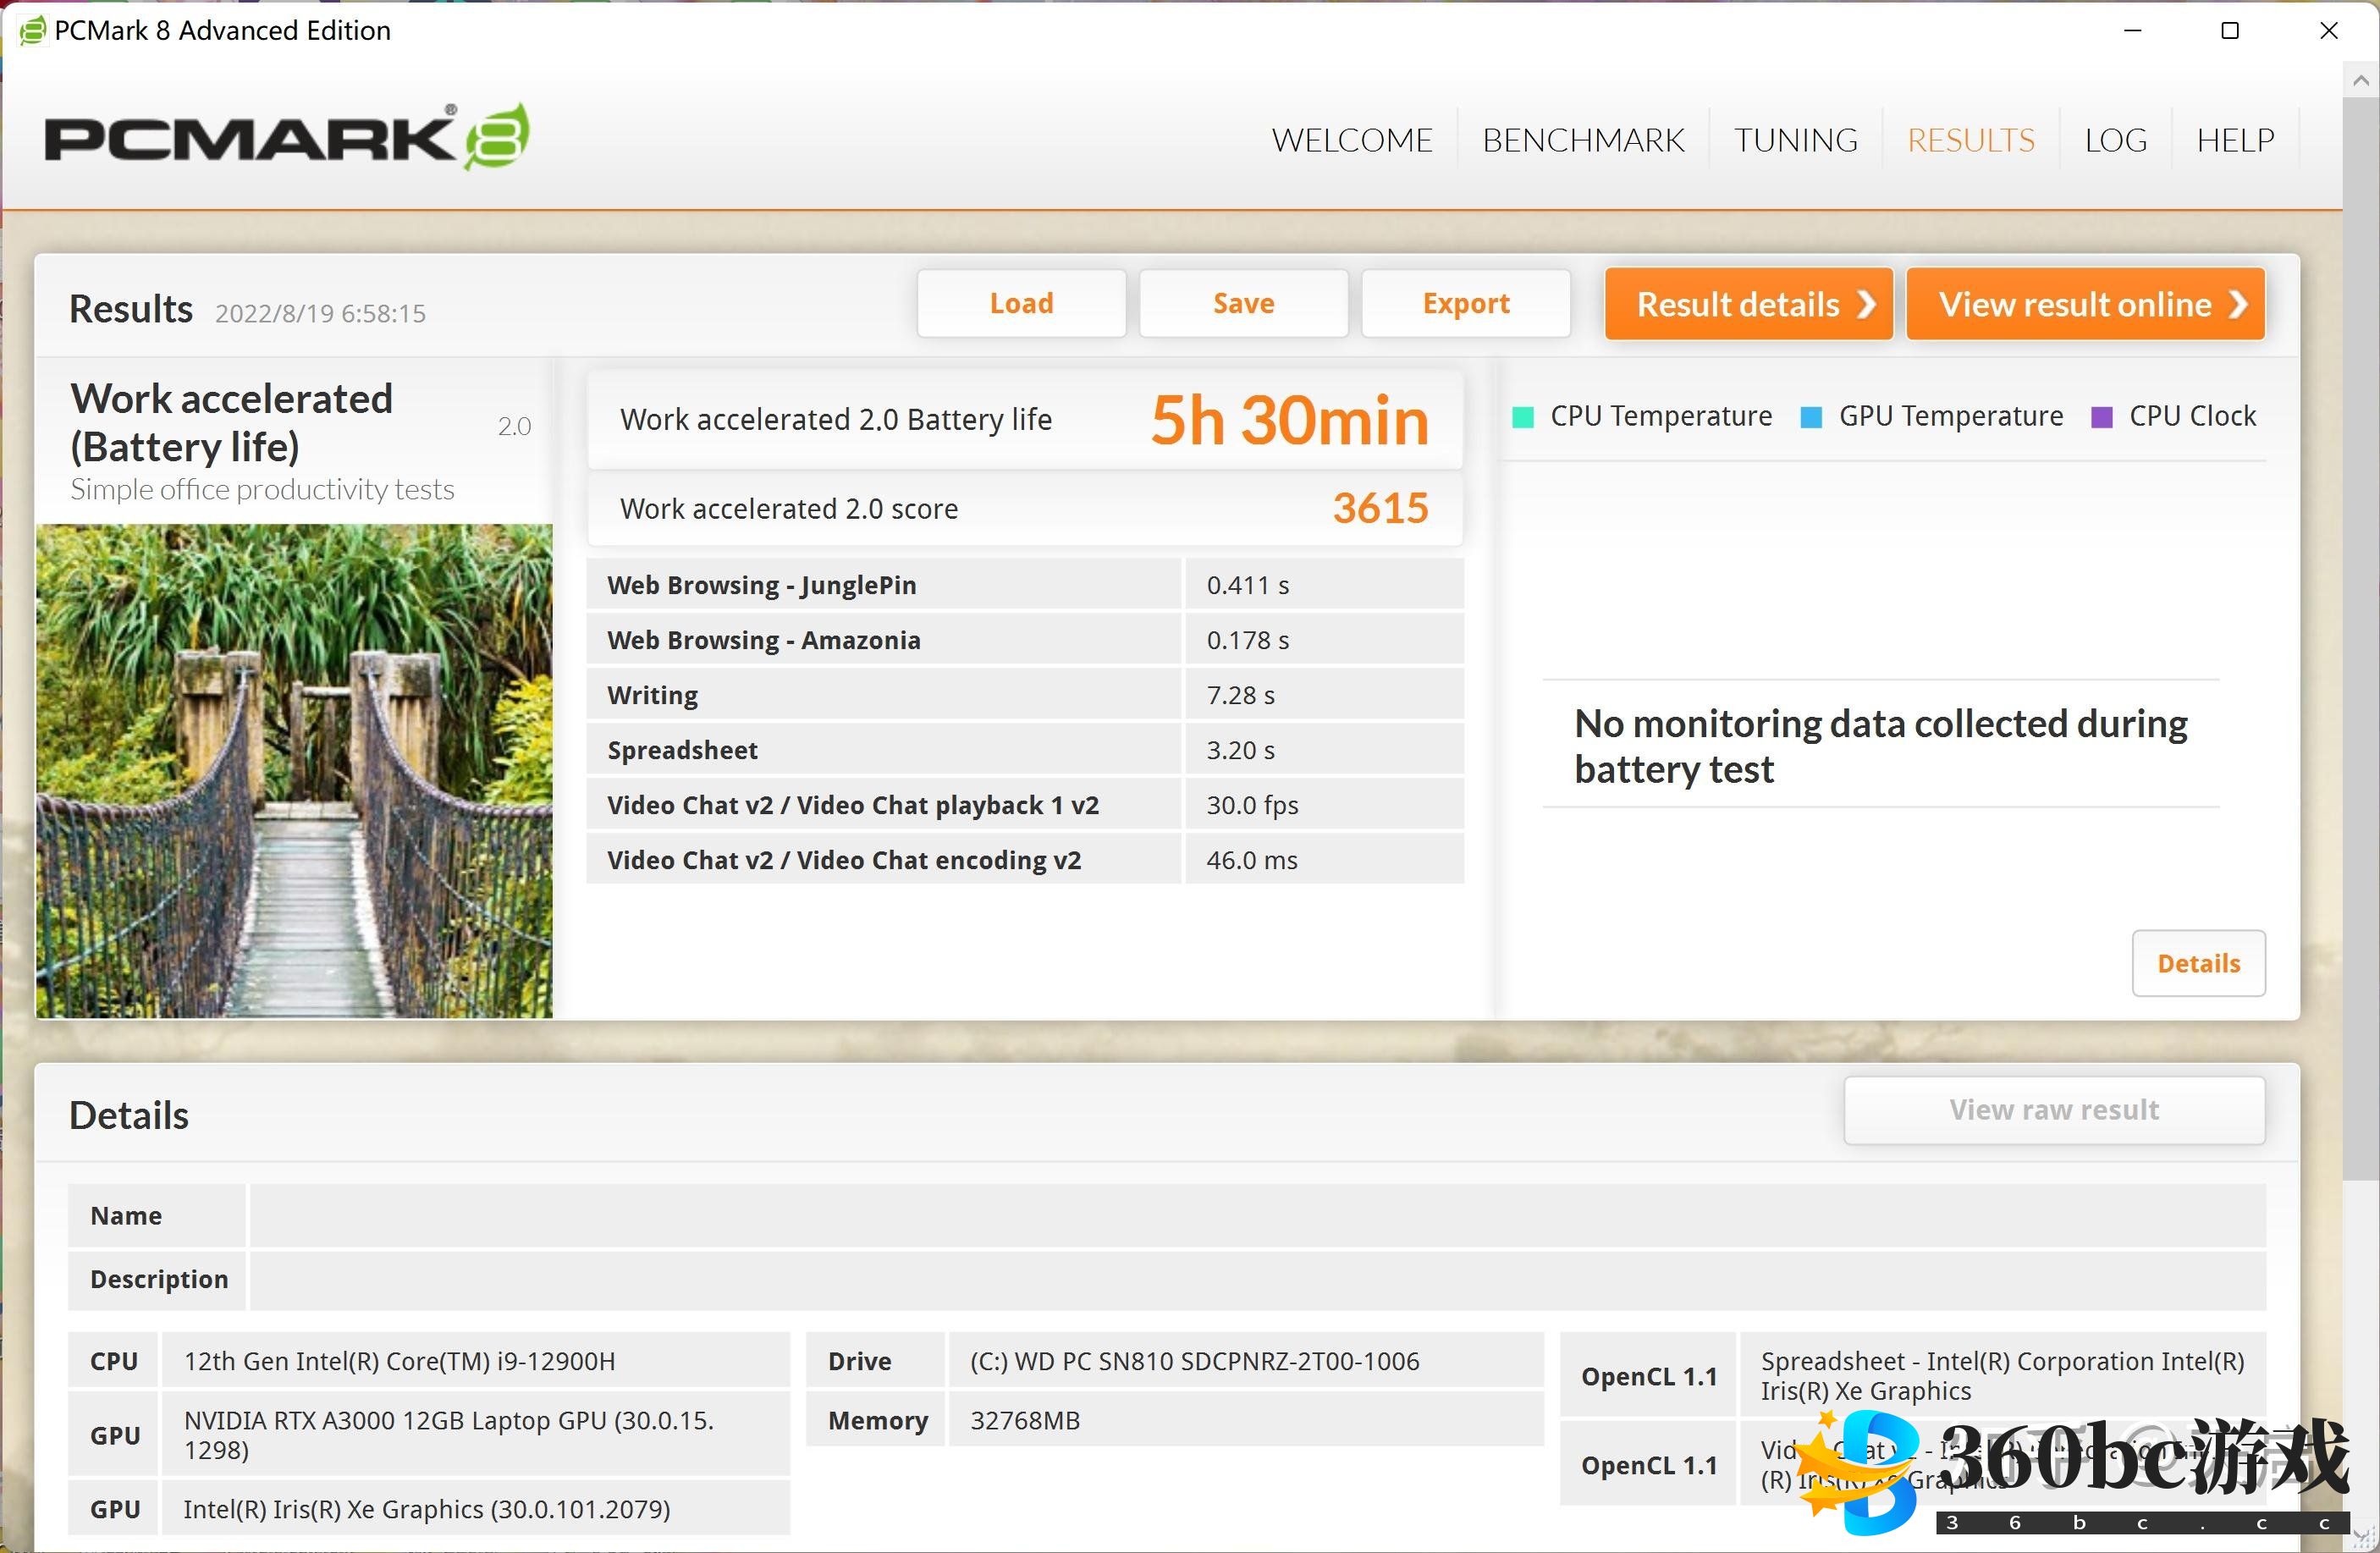The width and height of the screenshot is (2380, 1553).
Task: Click the Details button under monitoring
Action: (x=2198, y=963)
